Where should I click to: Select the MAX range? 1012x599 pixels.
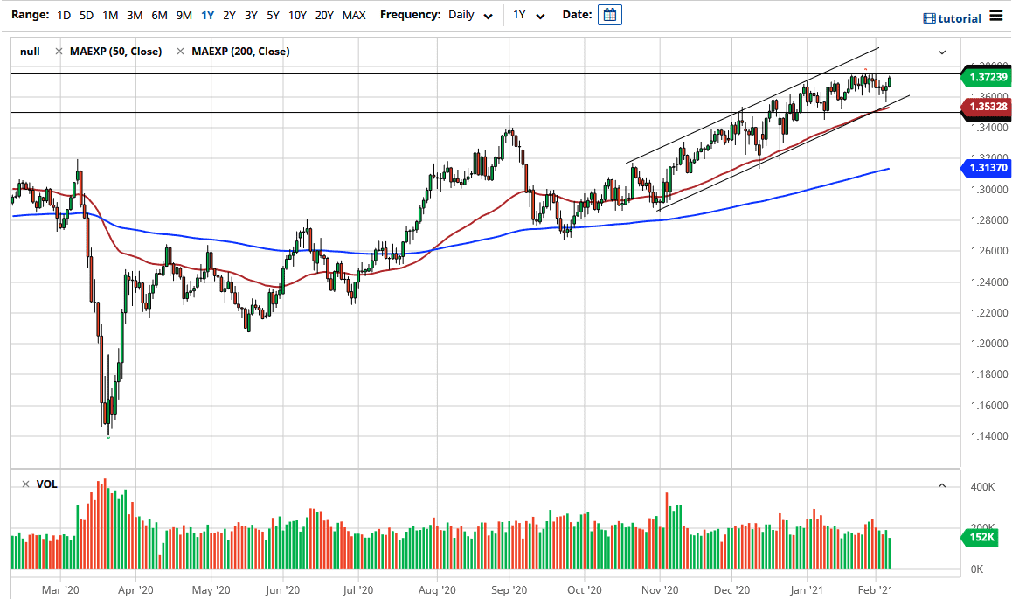(354, 15)
